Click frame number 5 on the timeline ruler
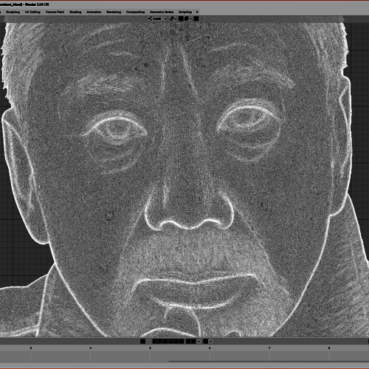Image resolution: width=369 pixels, height=369 pixels. coord(150,348)
